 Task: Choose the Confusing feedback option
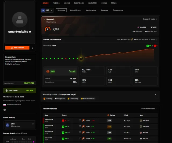point(73,99)
